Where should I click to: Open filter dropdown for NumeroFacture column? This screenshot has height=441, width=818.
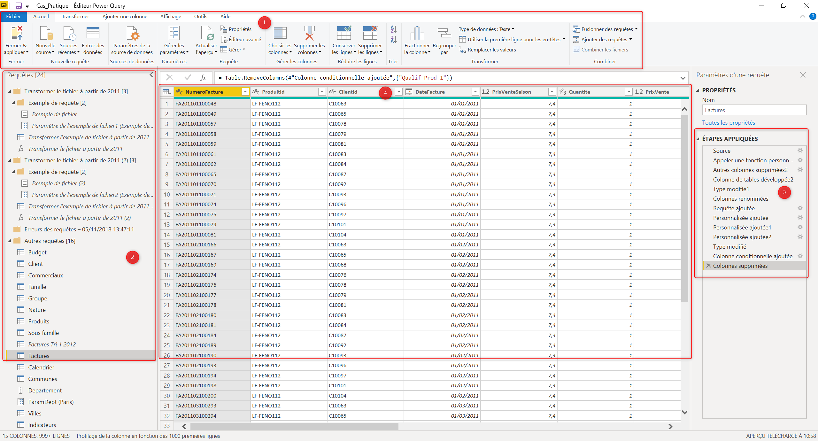coord(245,92)
